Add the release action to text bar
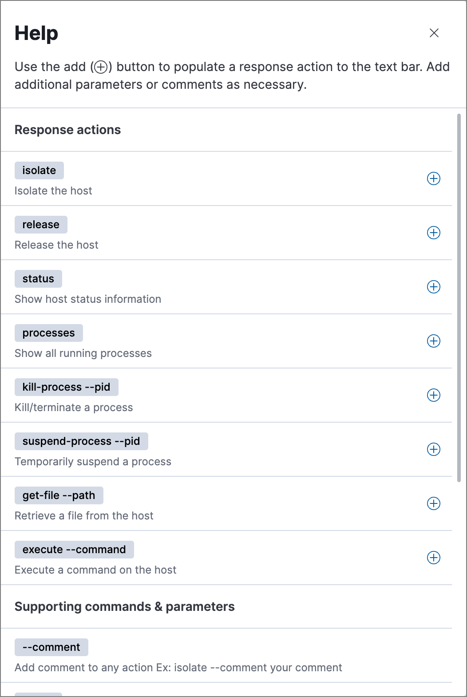Image resolution: width=467 pixels, height=697 pixels. click(x=434, y=233)
